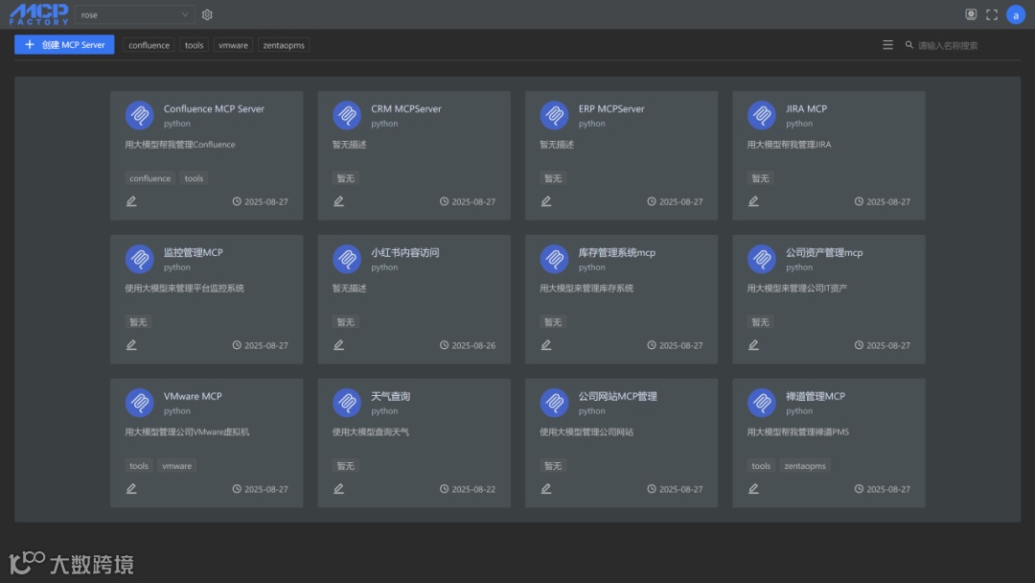1035x583 pixels.
Task: Edit the VMware MCP card
Action: (131, 489)
